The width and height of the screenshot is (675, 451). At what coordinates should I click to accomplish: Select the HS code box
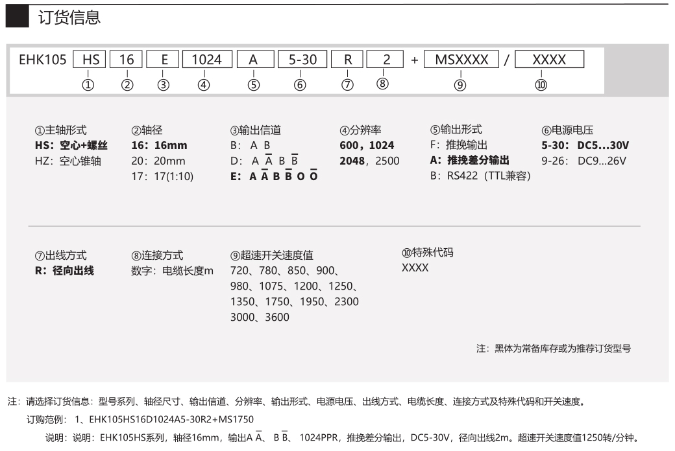click(90, 60)
